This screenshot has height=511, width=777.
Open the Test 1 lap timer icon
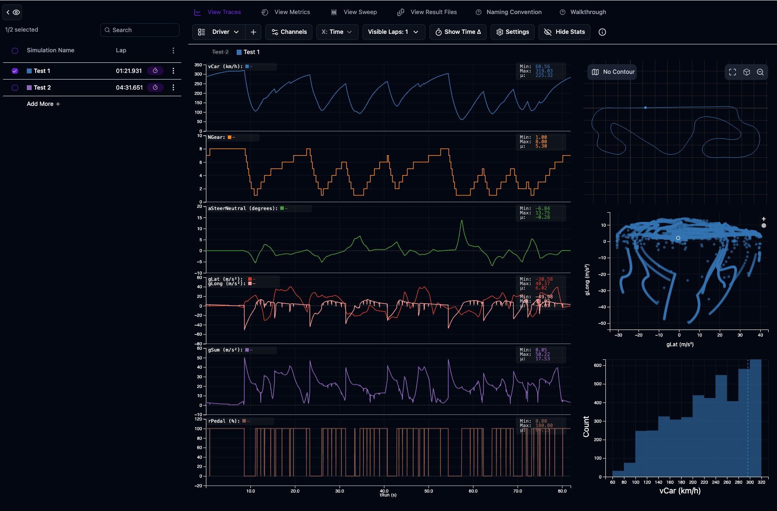155,71
